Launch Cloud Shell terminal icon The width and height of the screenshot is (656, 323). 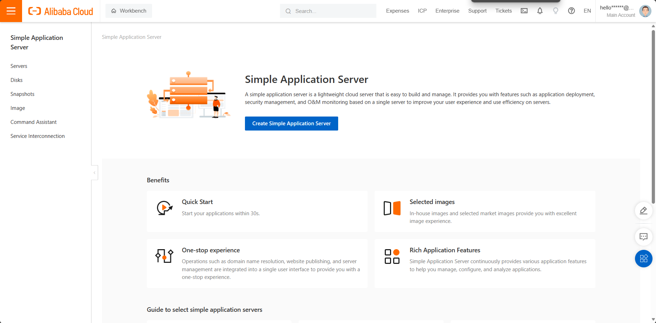[x=524, y=11]
